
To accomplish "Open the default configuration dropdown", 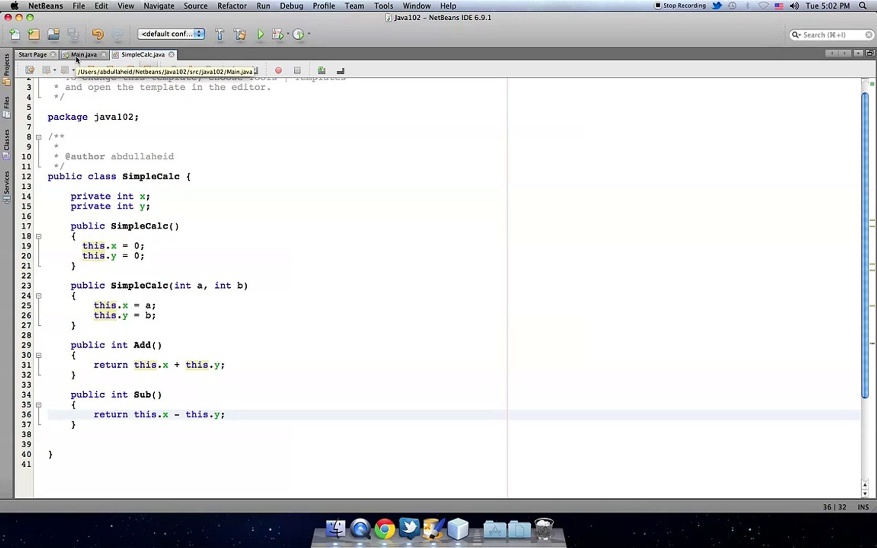I will pyautogui.click(x=171, y=34).
